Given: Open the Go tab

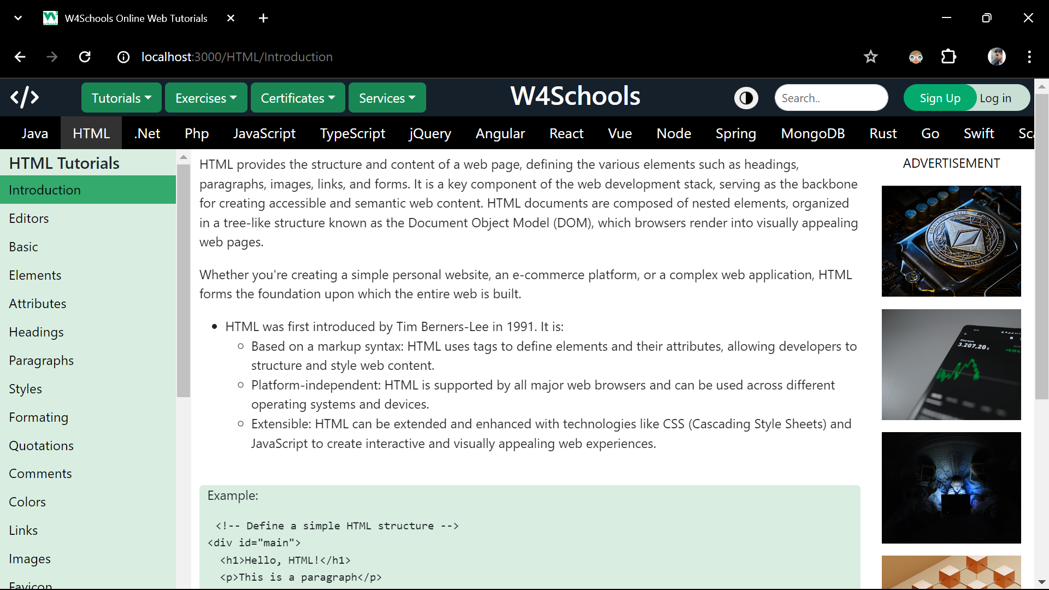Looking at the screenshot, I should coord(930,133).
